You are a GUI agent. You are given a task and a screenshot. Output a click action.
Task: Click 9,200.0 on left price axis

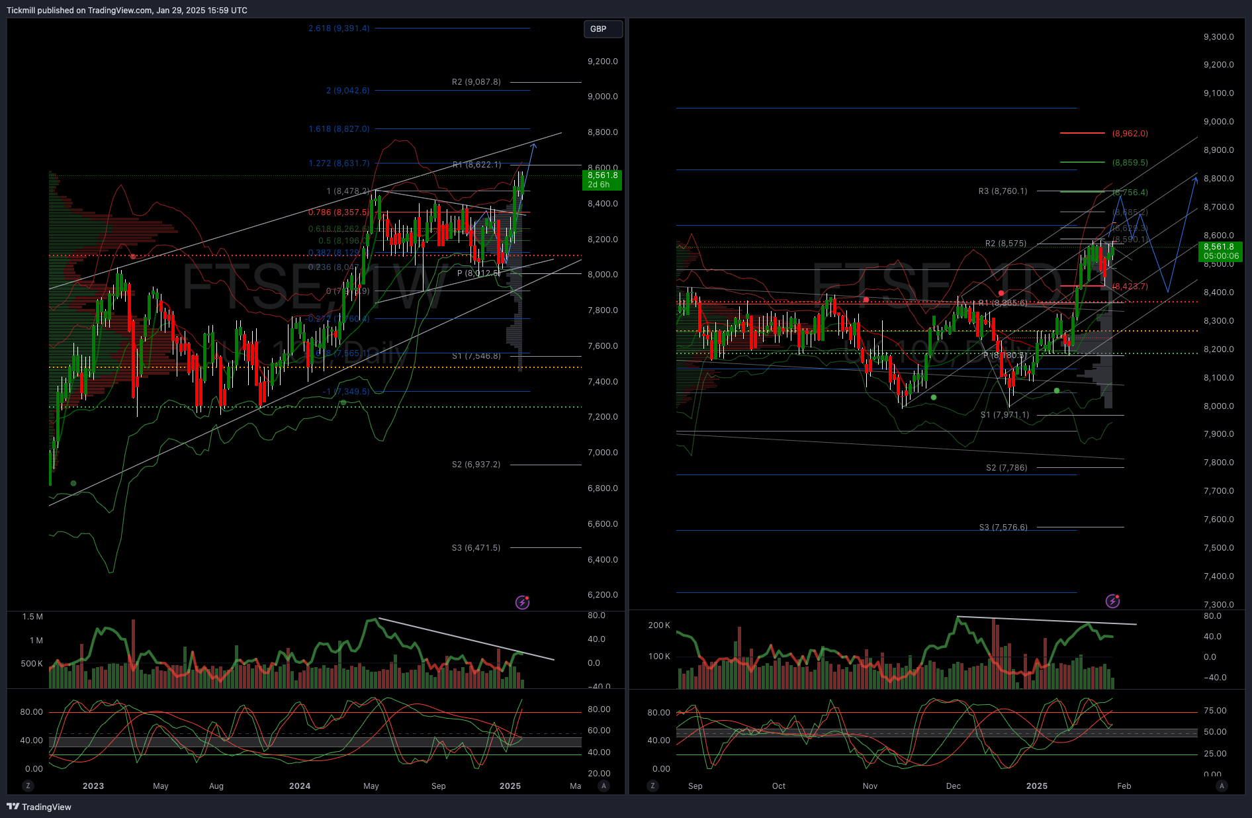[603, 62]
